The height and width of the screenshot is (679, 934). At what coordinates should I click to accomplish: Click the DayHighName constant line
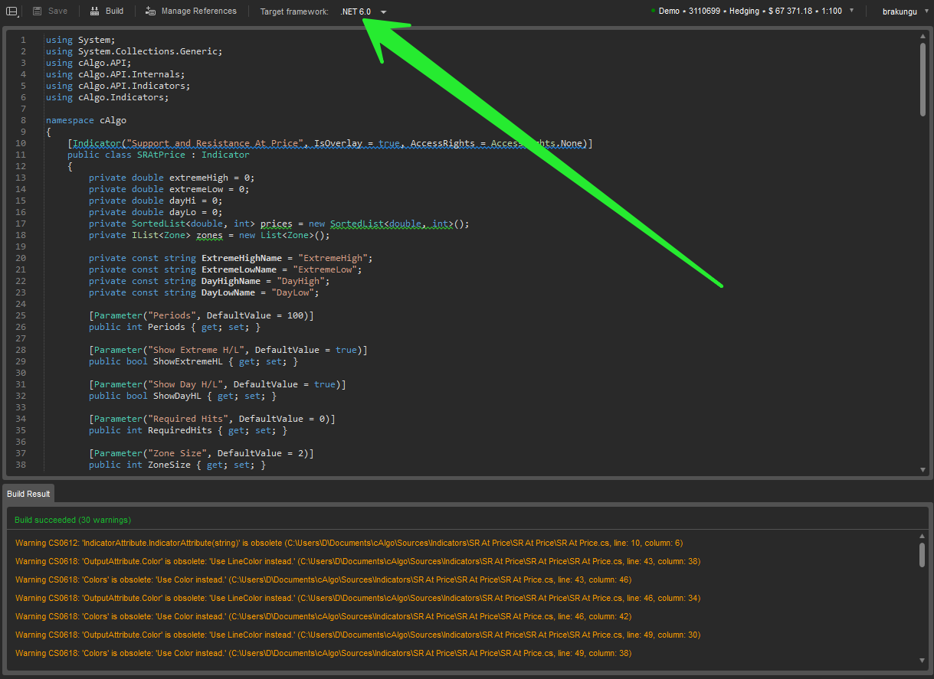pos(209,281)
